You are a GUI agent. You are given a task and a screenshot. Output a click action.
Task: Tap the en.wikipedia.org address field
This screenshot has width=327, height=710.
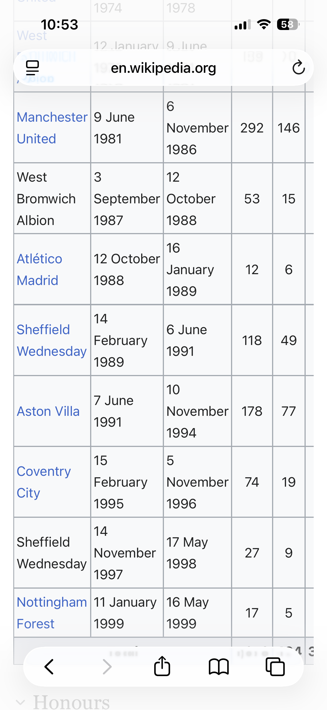[163, 67]
